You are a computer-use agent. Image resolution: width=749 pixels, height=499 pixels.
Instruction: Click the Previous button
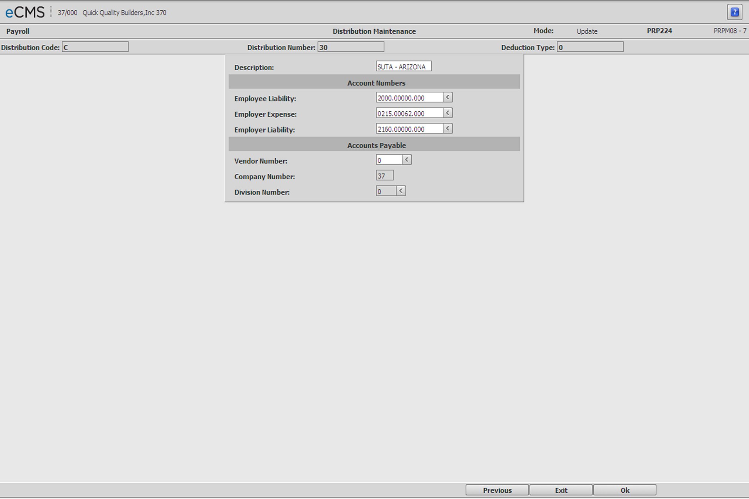497,490
